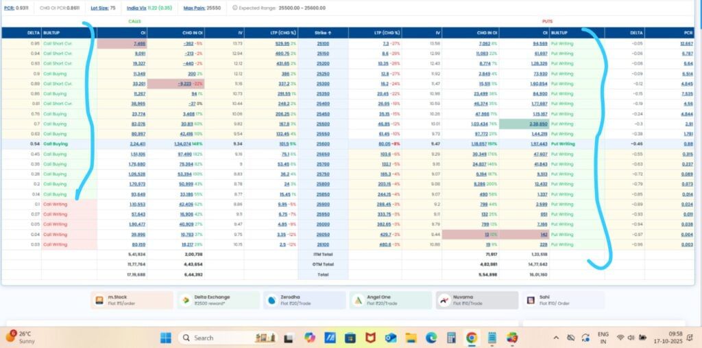
Task: Click the 25100 strike price
Action: coord(324,43)
